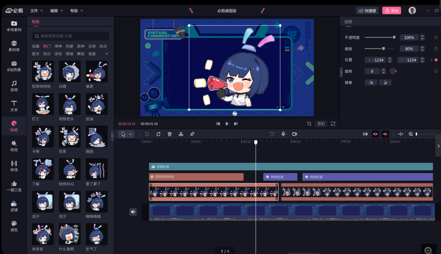Toggle the position keyframe diamond
This screenshot has height=254, width=441.
(x=436, y=60)
